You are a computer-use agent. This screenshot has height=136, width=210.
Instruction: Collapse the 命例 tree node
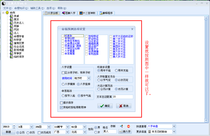3,13
